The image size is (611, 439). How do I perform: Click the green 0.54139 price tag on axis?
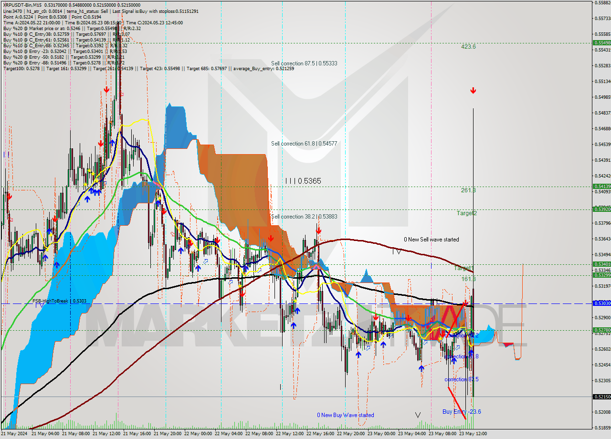(x=601, y=186)
